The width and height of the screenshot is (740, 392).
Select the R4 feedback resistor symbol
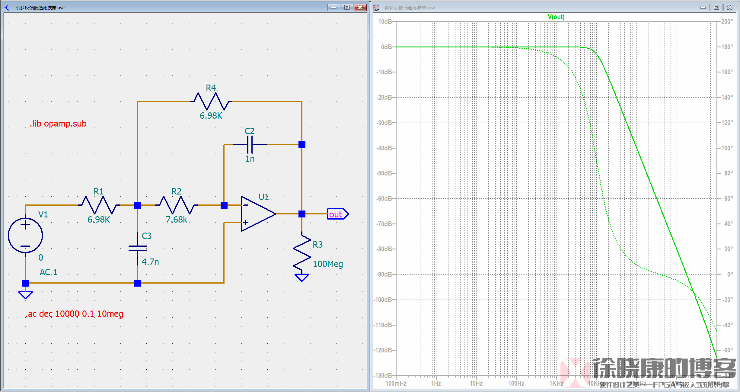(211, 101)
